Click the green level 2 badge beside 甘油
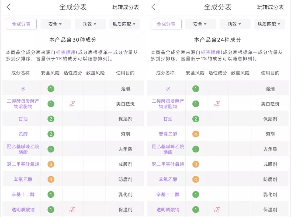The height and width of the screenshot is (217, 291). (51, 119)
